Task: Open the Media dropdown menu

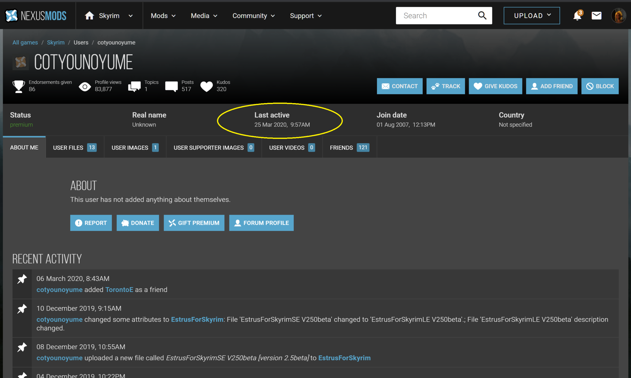Action: coord(204,16)
